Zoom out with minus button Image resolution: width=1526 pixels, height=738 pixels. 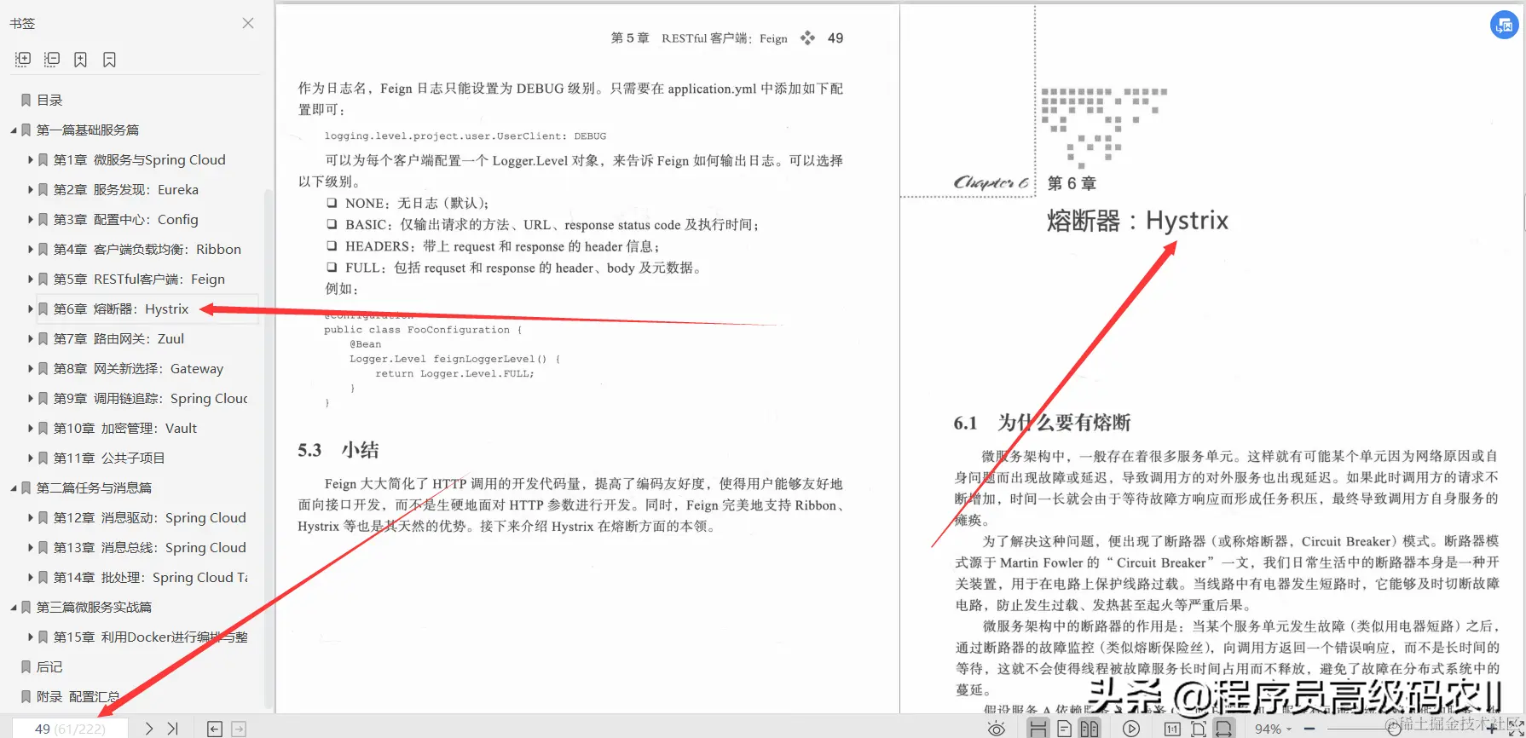pyautogui.click(x=1309, y=729)
